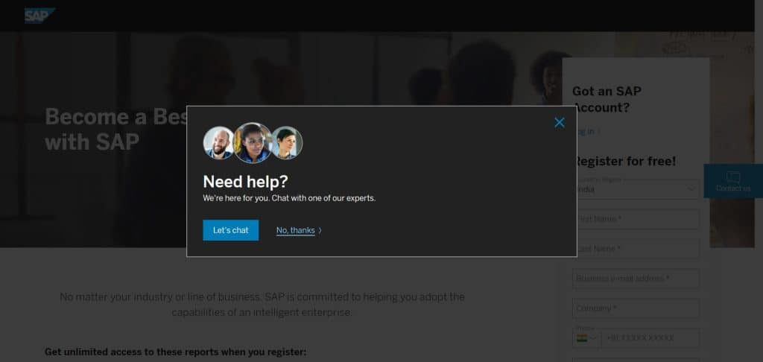Image resolution: width=763 pixels, height=362 pixels.
Task: Click 'We're here for you' dialog text
Action: coord(289,199)
